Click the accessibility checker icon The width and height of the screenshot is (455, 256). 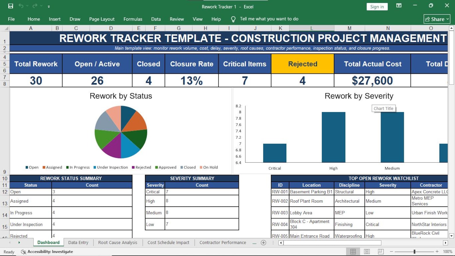(23, 252)
